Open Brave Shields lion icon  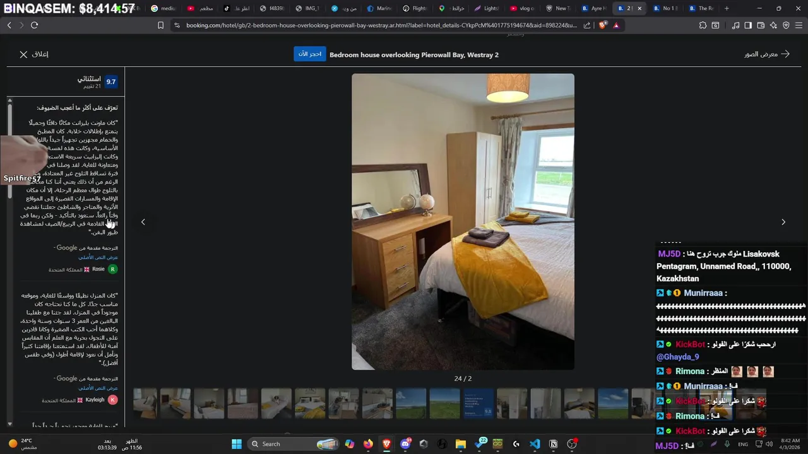pos(603,25)
